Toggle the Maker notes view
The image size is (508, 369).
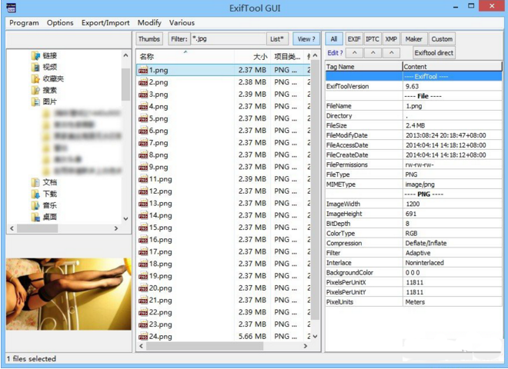pyautogui.click(x=414, y=39)
